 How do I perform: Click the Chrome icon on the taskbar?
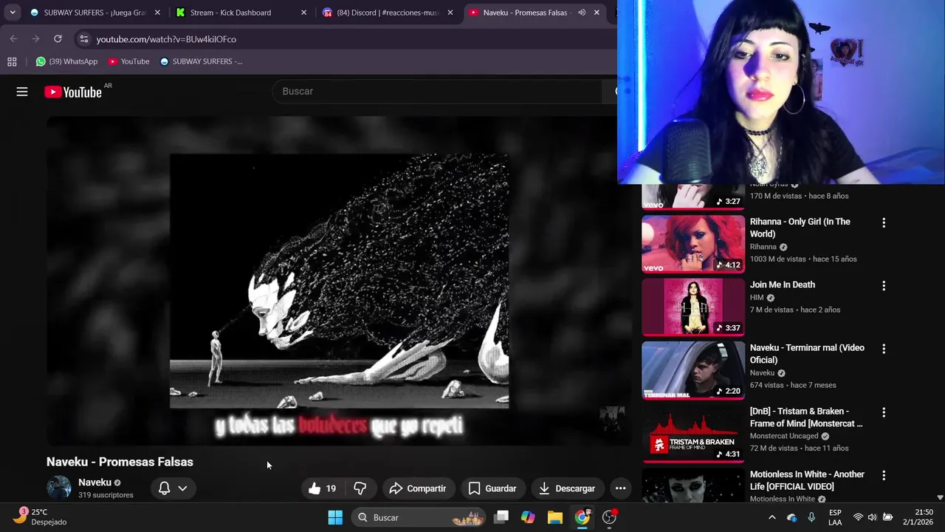pyautogui.click(x=583, y=517)
